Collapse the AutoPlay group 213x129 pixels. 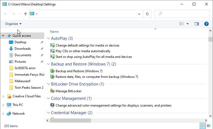tap(48, 38)
